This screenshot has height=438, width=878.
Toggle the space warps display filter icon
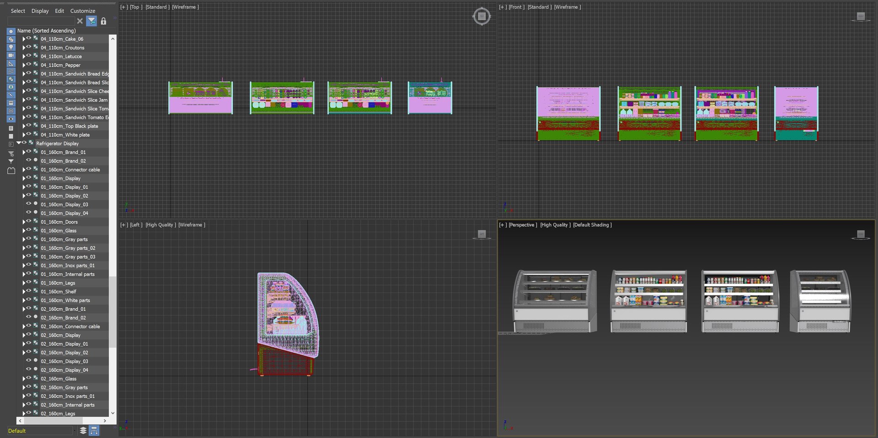tap(11, 71)
